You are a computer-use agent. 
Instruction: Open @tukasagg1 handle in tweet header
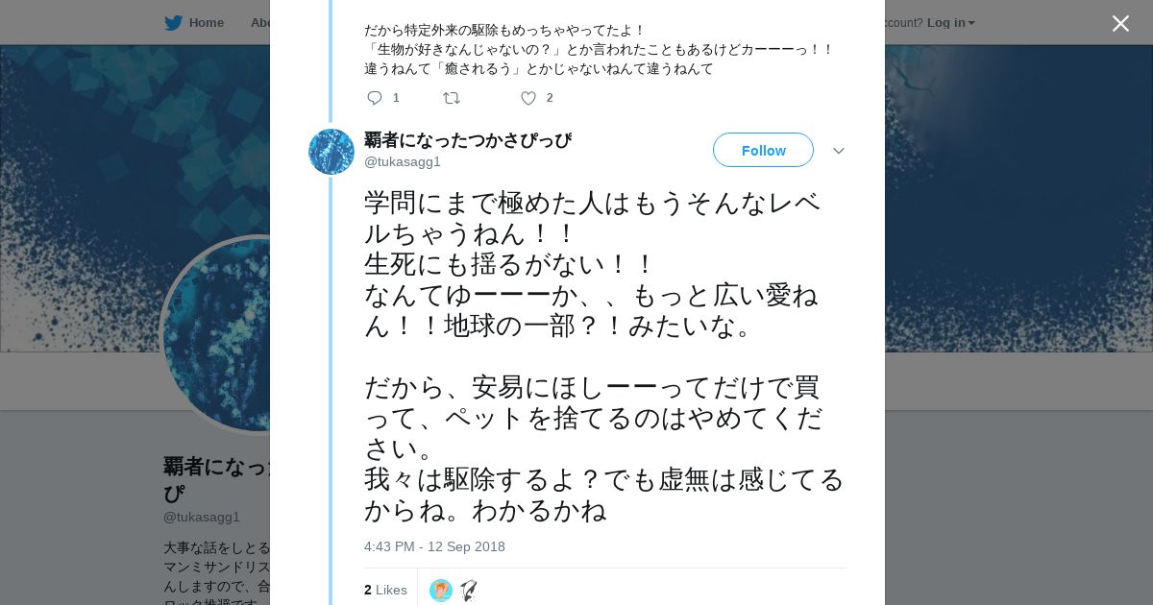(403, 161)
